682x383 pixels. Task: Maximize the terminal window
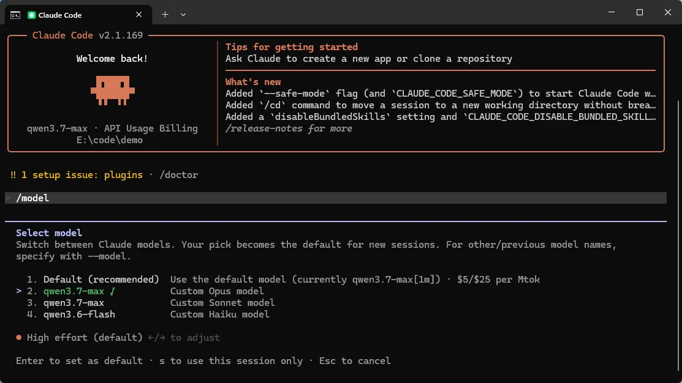[x=639, y=12]
